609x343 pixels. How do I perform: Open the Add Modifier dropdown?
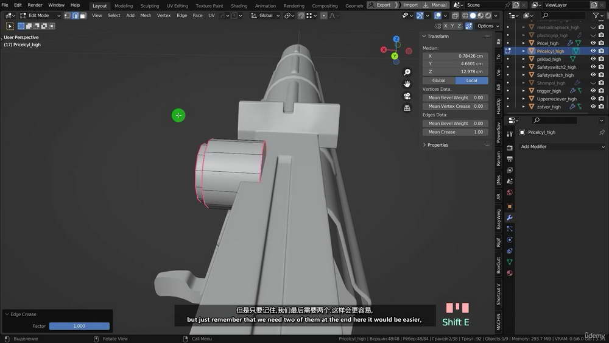point(562,146)
